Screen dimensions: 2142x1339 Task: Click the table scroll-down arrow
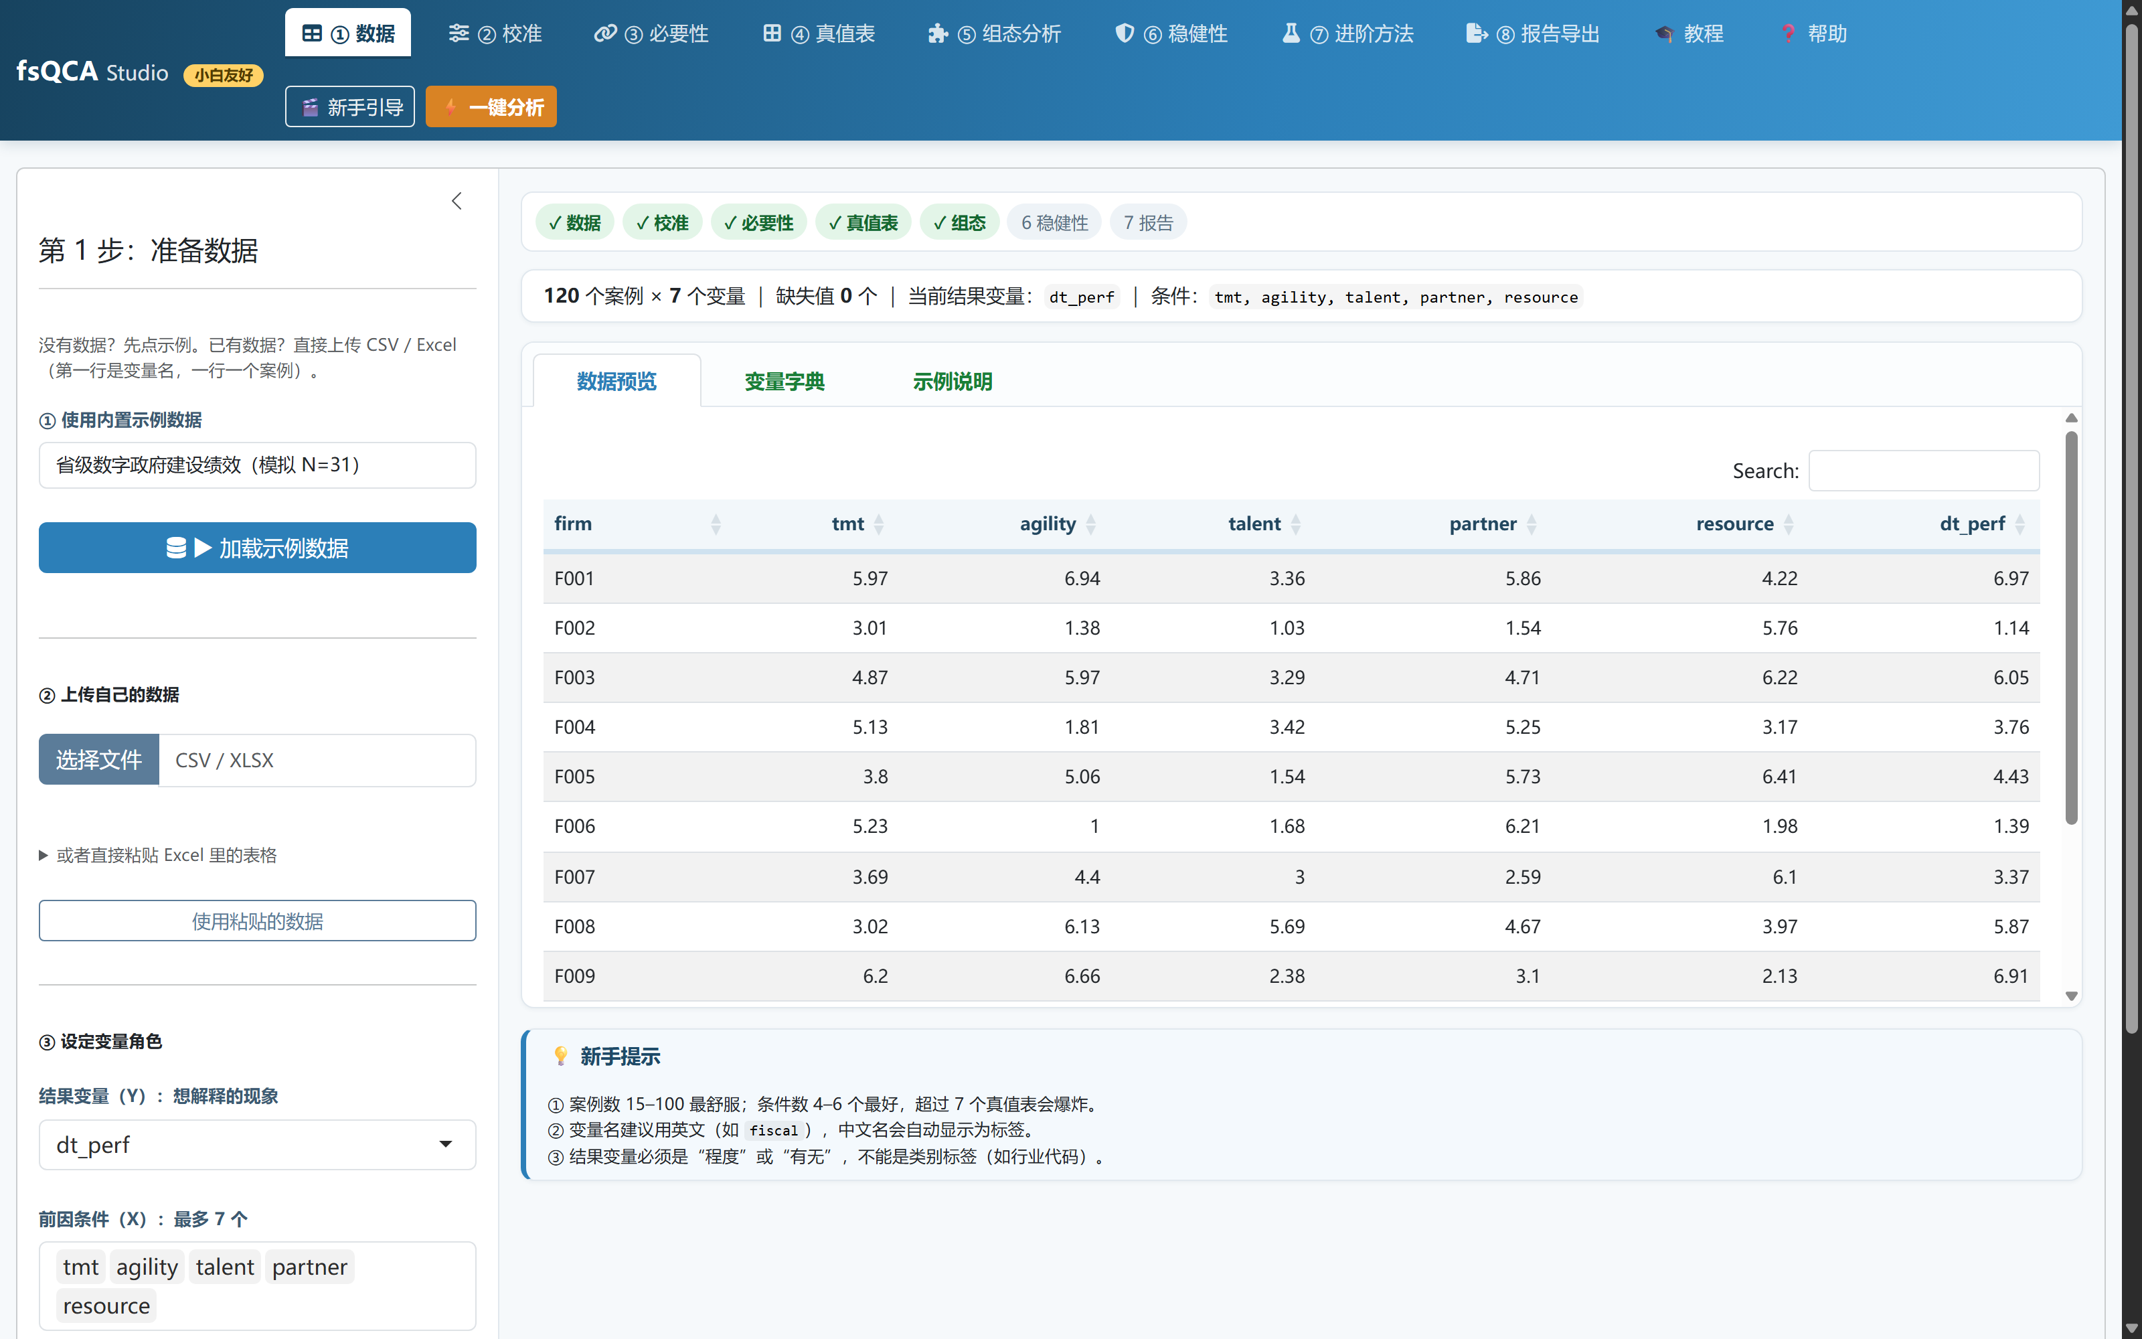pyautogui.click(x=2071, y=996)
